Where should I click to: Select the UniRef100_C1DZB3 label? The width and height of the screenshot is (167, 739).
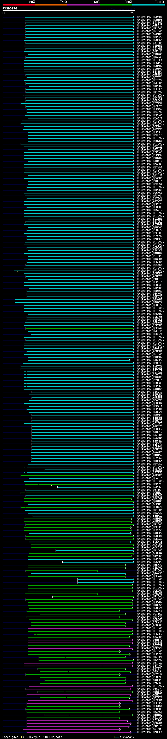(150, 46)
